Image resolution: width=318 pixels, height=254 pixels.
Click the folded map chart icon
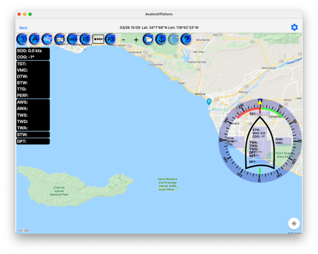tap(60, 39)
